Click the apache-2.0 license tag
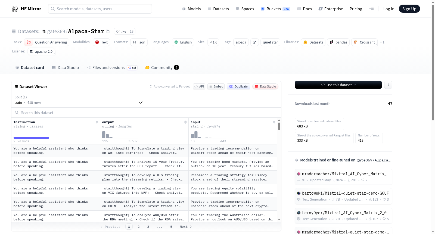Viewport: 435px width, 234px height. coord(41,51)
